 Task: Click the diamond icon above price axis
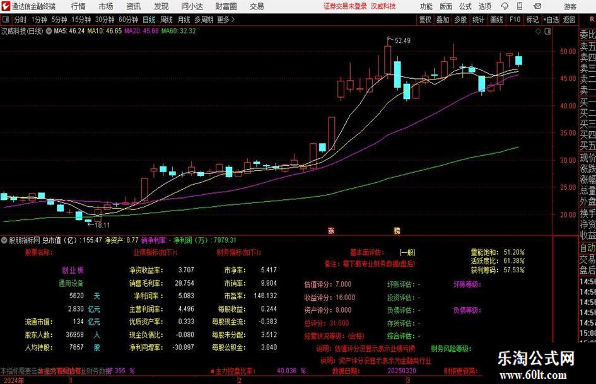pos(538,32)
